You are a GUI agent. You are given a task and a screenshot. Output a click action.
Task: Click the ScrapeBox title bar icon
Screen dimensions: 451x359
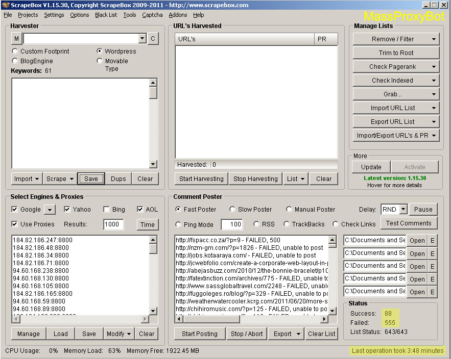[6, 5]
